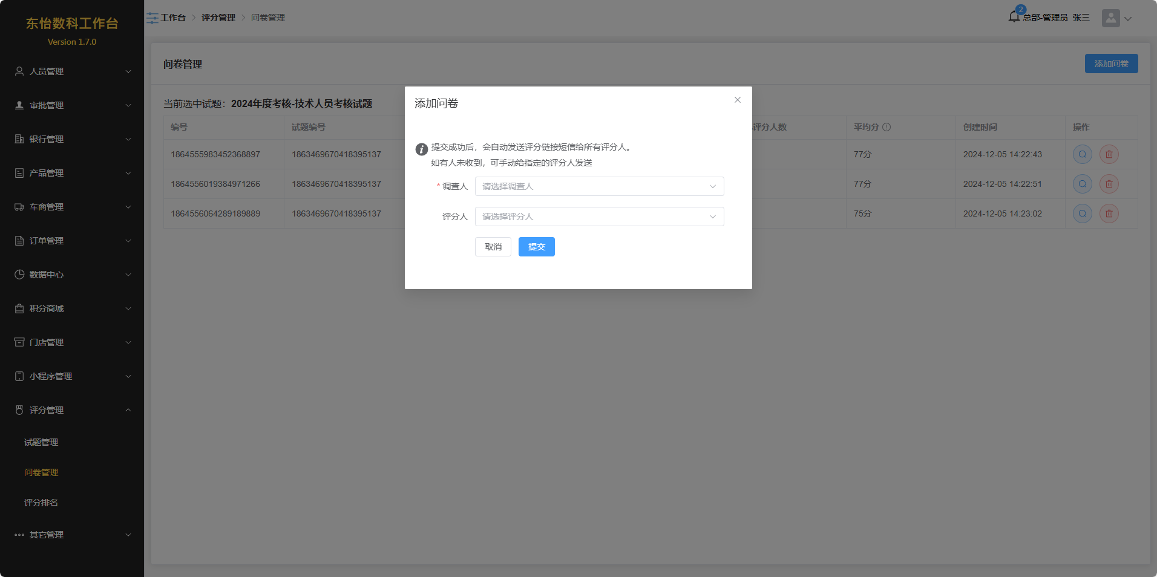Image resolution: width=1157 pixels, height=577 pixels.
Task: Click the delete icon for the first row
Action: pos(1109,154)
